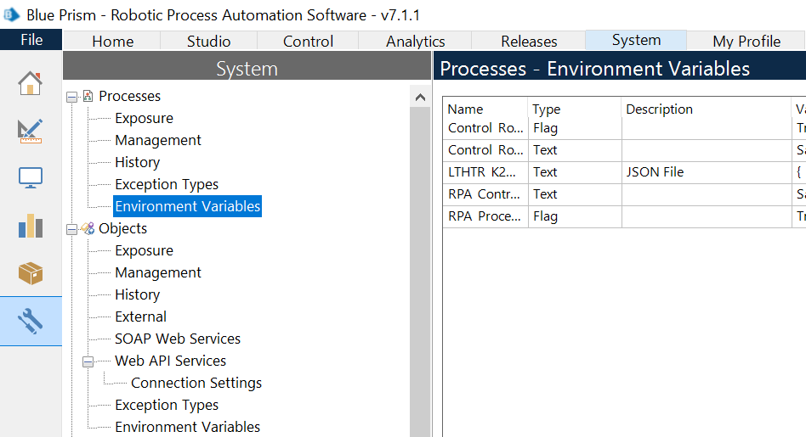Open the Home house icon in sidebar
Image resolution: width=806 pixels, height=437 pixels.
point(31,83)
